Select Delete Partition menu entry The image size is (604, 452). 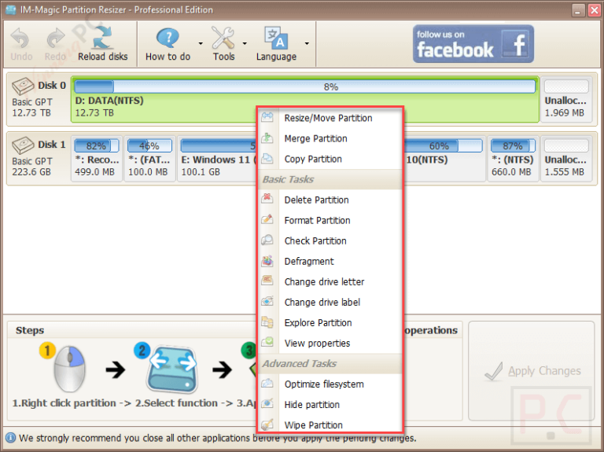(x=330, y=200)
